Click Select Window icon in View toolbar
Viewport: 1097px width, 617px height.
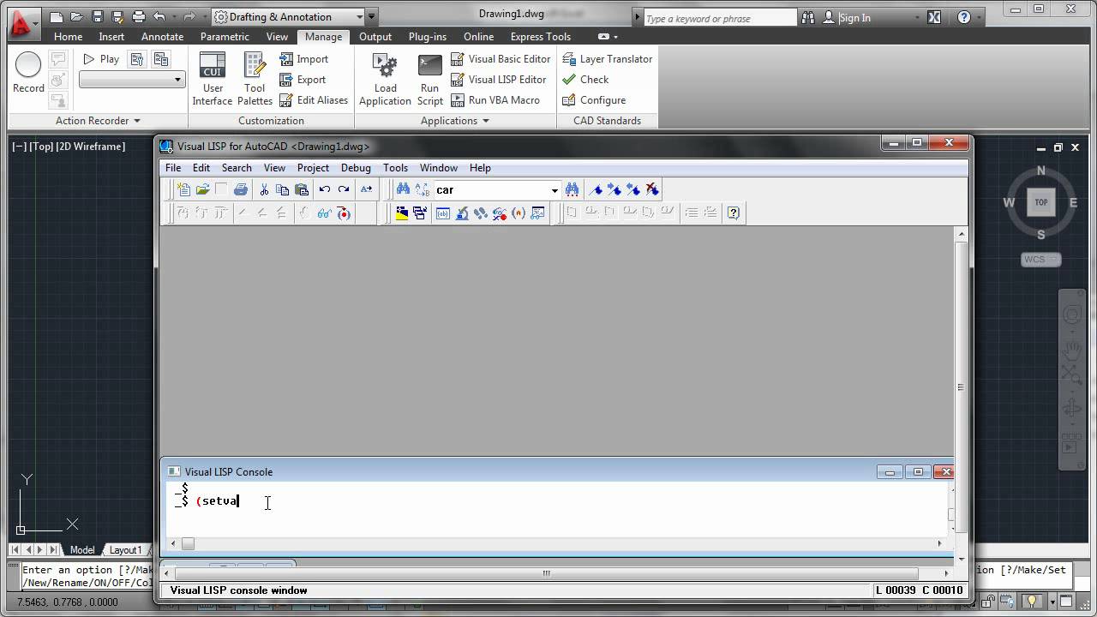[x=420, y=213]
